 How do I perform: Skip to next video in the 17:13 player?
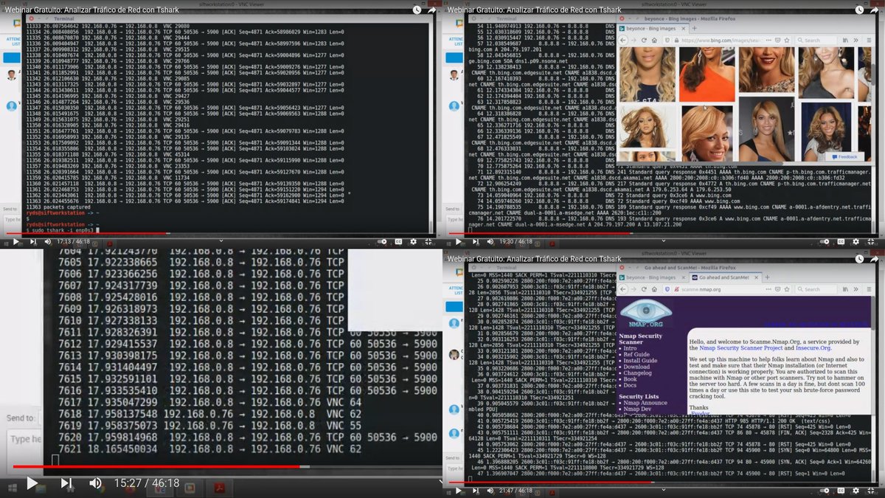point(33,241)
